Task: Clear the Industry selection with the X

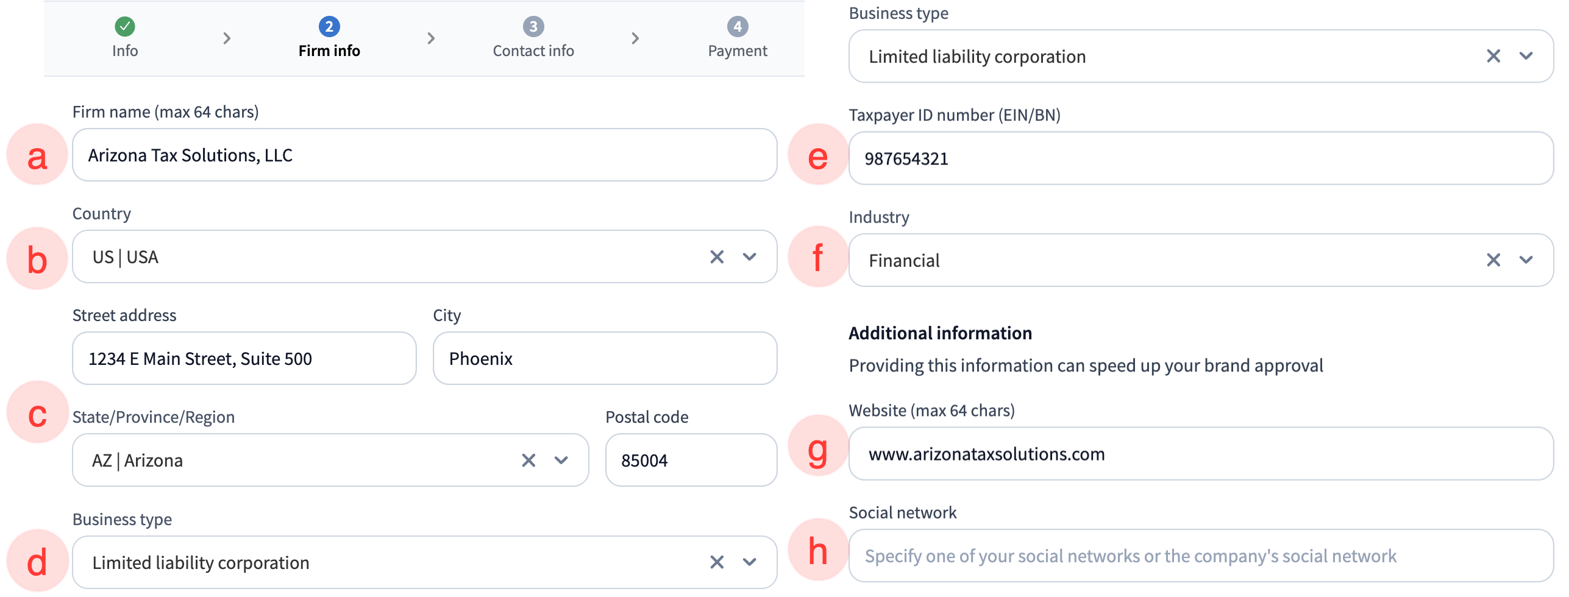Action: point(1493,260)
